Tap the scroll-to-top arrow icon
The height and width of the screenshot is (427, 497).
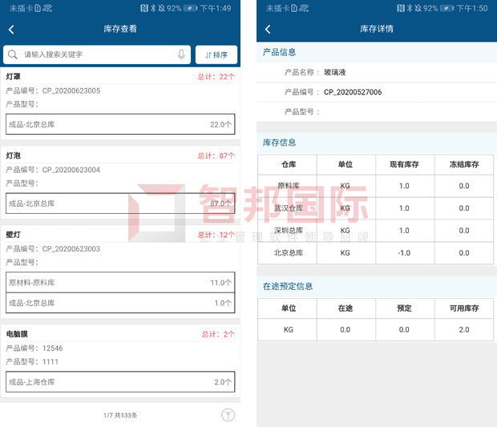[228, 415]
